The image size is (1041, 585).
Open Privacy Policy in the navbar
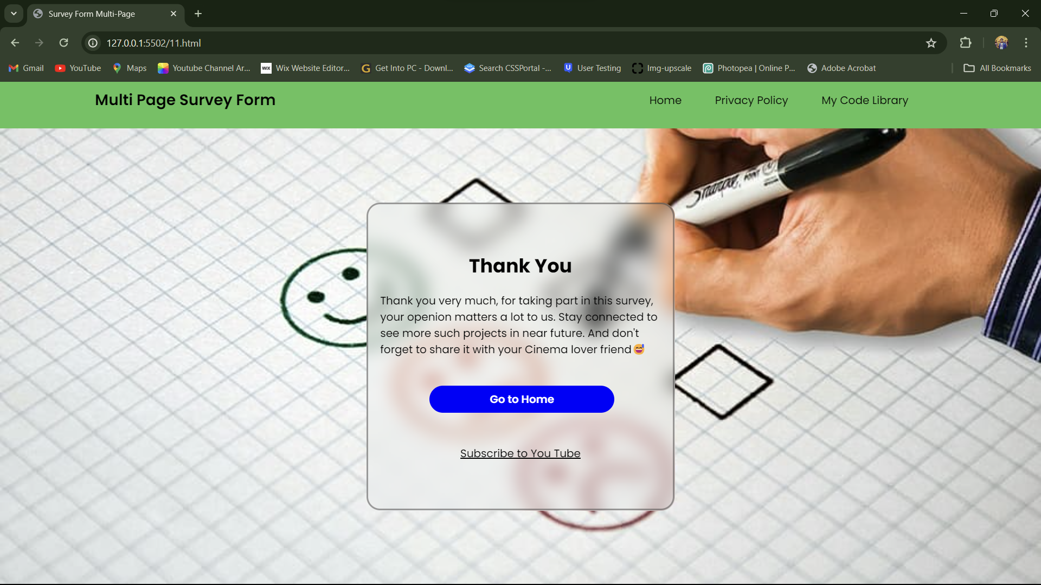(x=751, y=100)
